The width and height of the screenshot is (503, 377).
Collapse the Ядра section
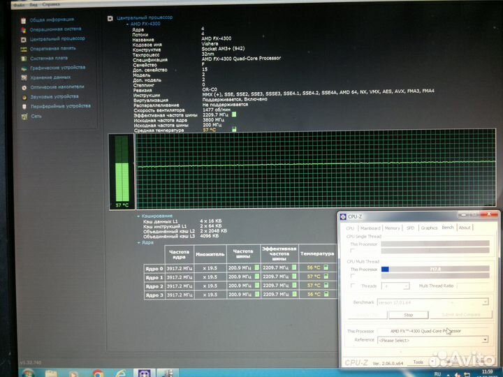pyautogui.click(x=138, y=243)
